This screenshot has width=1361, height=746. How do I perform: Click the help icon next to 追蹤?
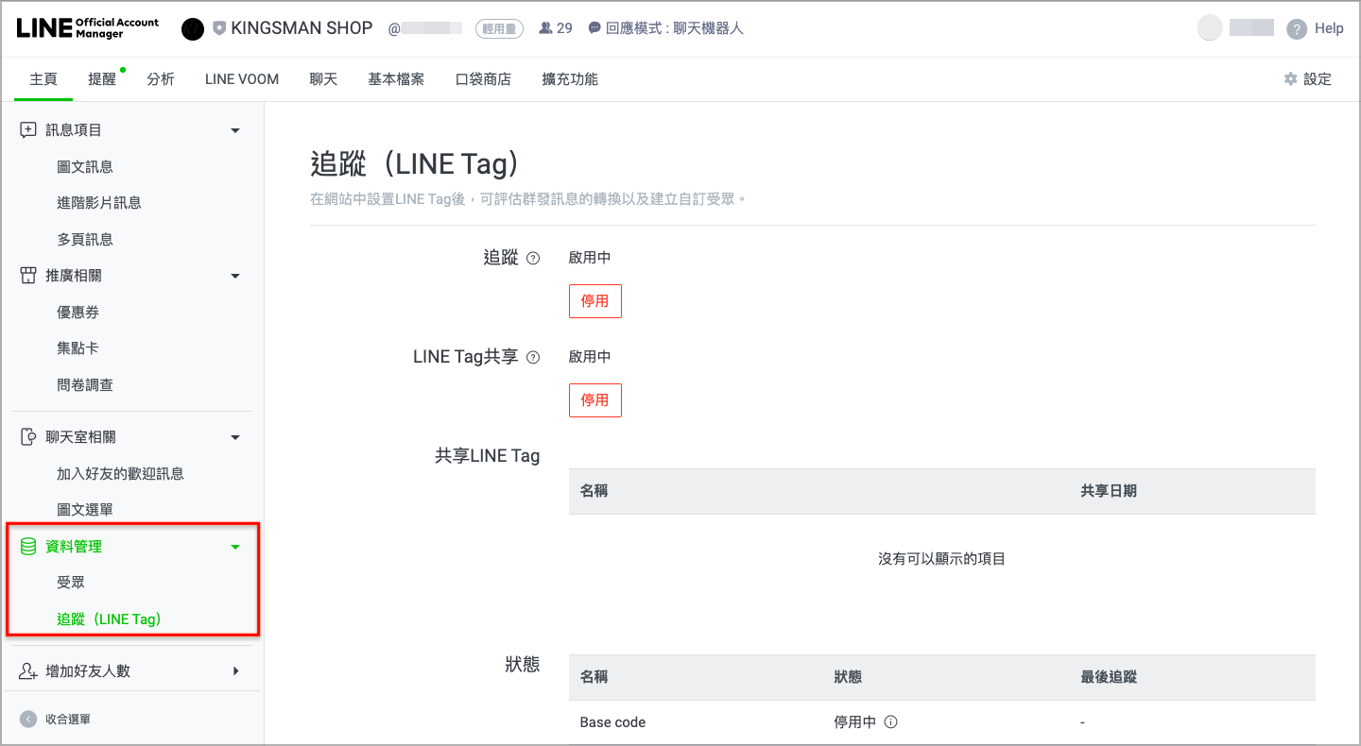(x=533, y=258)
